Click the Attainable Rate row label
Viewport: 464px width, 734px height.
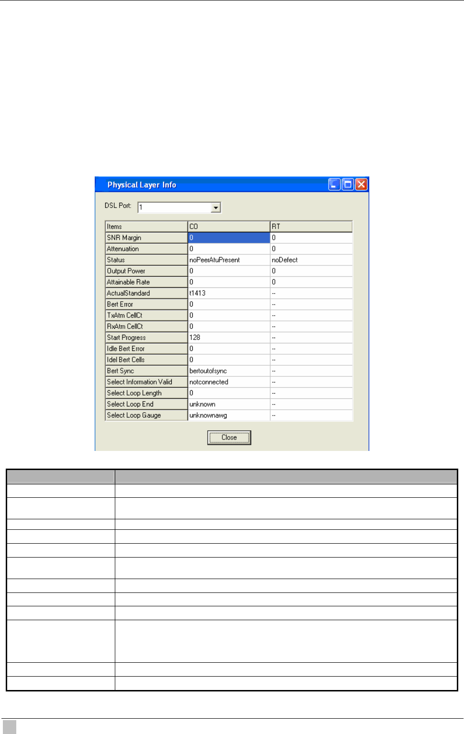(146, 282)
